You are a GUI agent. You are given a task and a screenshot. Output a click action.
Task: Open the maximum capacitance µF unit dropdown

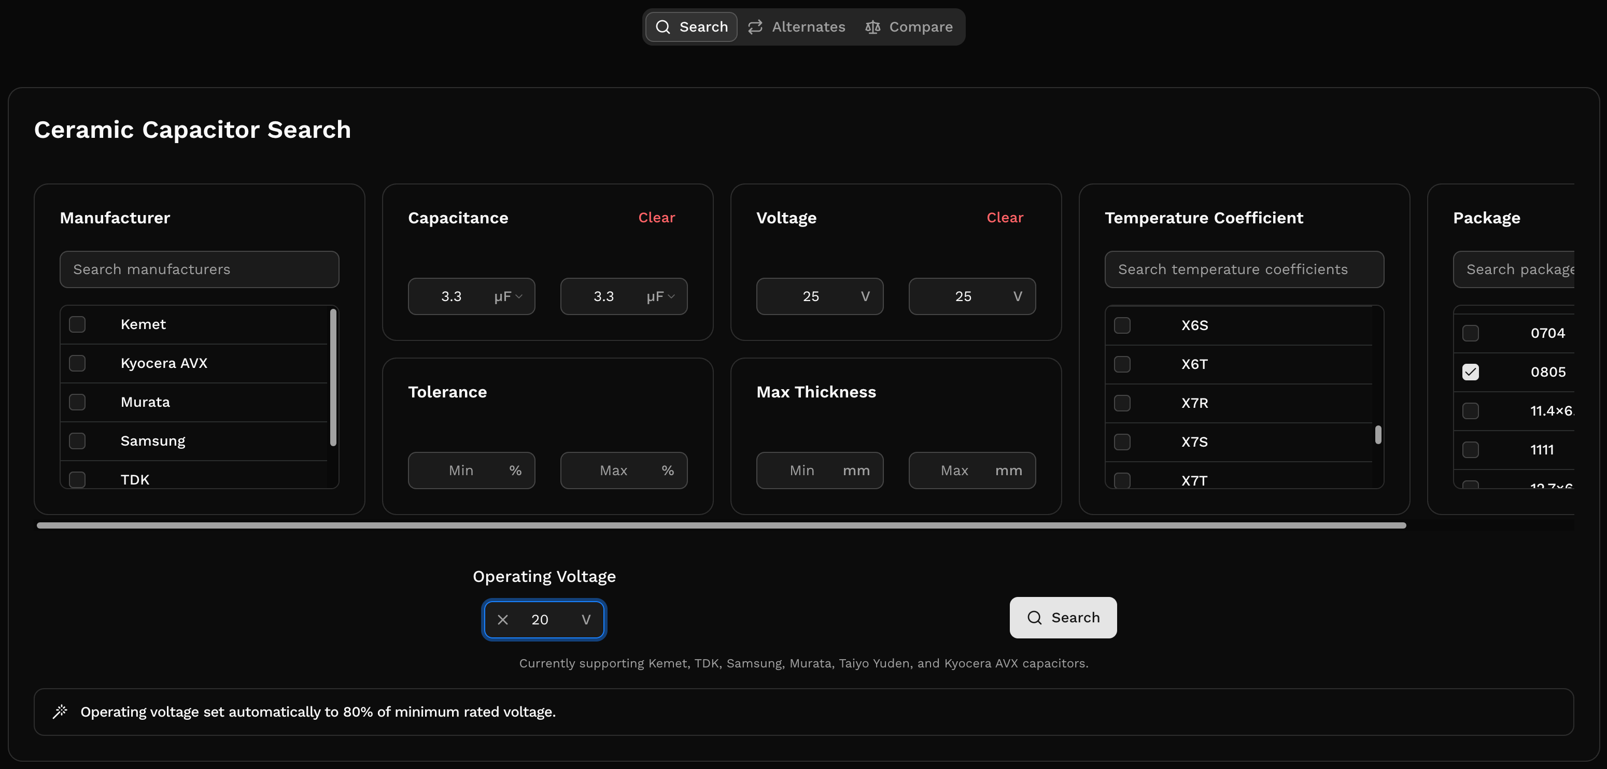coord(660,296)
